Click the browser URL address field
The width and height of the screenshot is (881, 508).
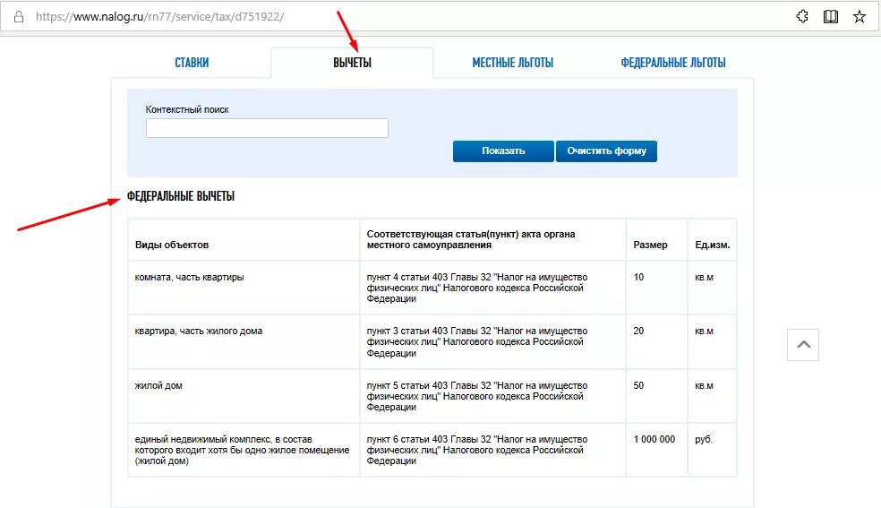[160, 16]
